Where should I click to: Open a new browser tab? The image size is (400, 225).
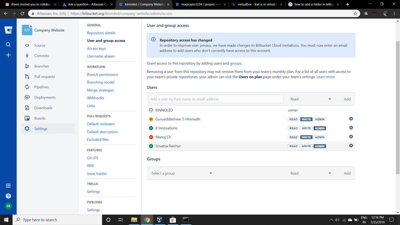pos(348,4)
